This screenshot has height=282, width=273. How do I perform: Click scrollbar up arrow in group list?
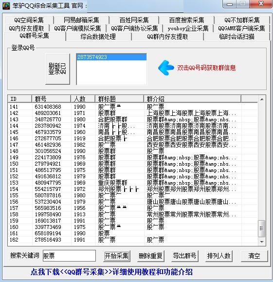262,99
